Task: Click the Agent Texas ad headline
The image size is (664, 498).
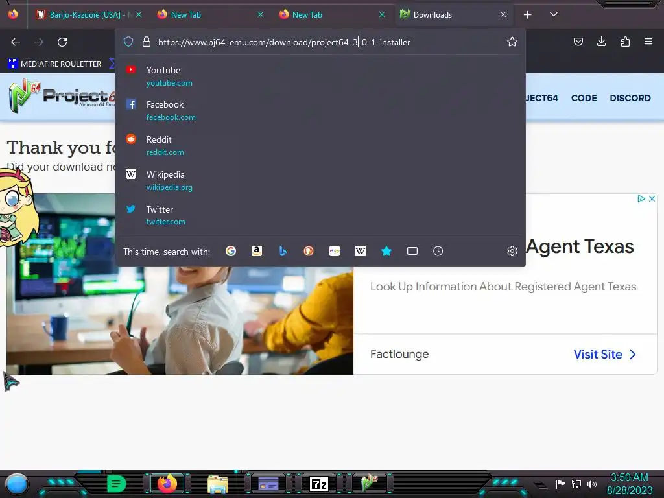Action: 580,246
